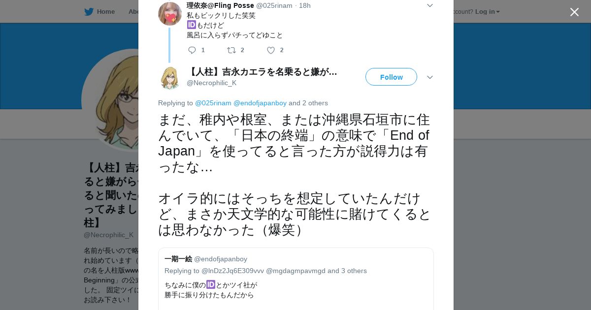This screenshot has width=591, height=310.
Task: Open quoted tweet by 一期一絵
Action: click(296, 279)
